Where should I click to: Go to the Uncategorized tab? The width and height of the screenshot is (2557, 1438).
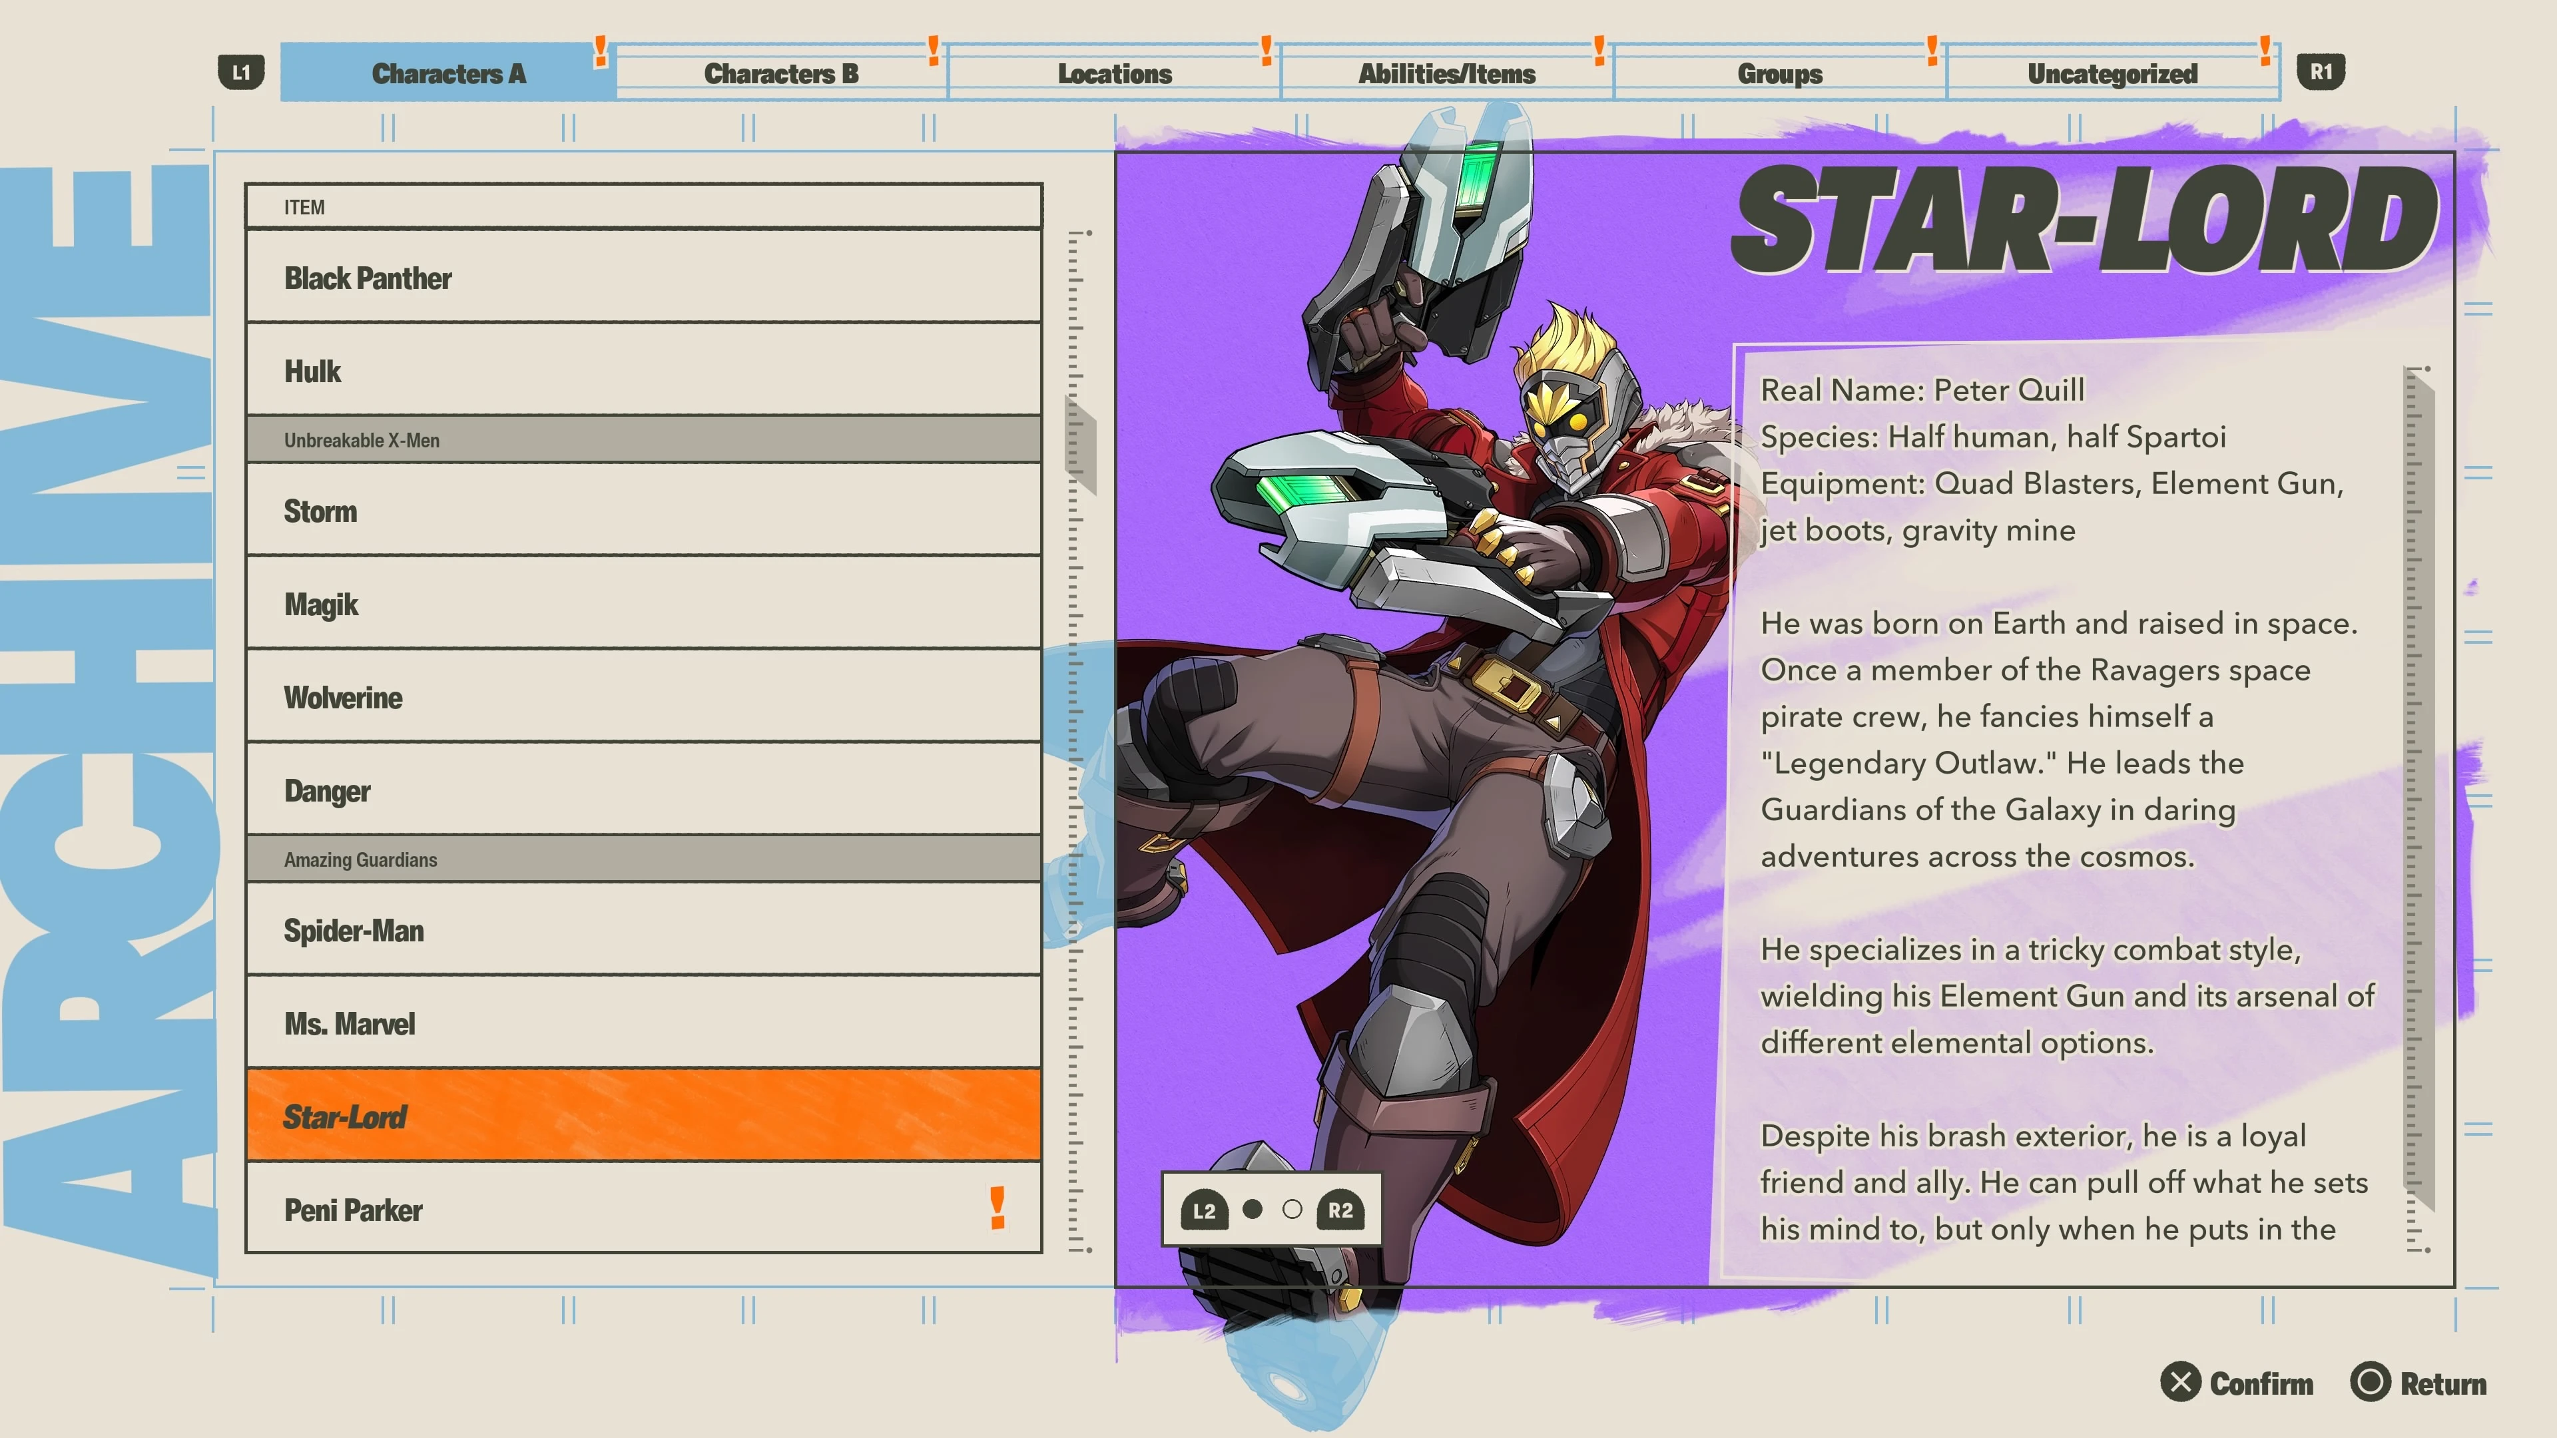[x=2112, y=73]
